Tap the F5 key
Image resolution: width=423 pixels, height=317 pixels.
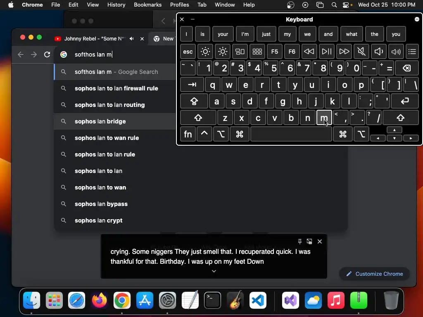point(274,52)
